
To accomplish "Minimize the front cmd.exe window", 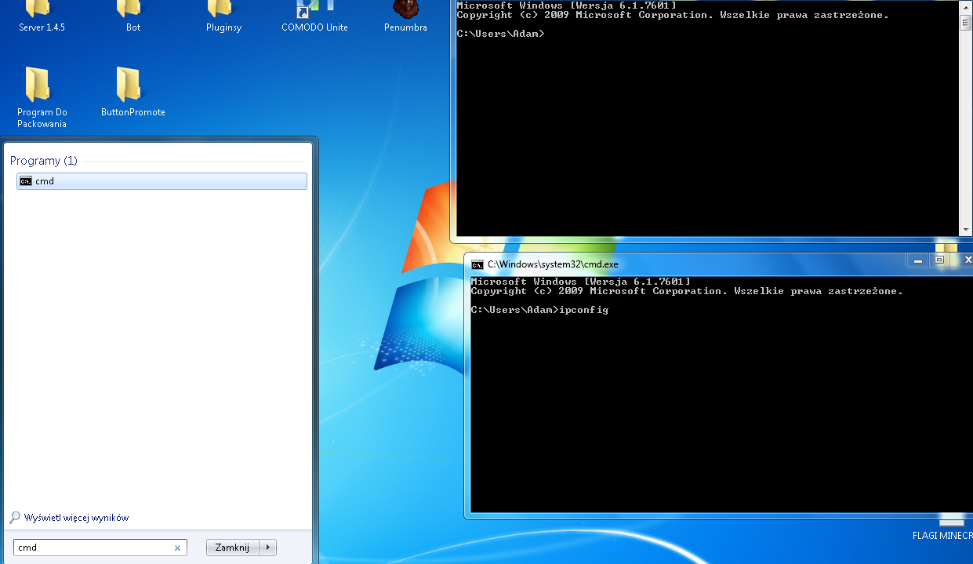I will click(918, 260).
